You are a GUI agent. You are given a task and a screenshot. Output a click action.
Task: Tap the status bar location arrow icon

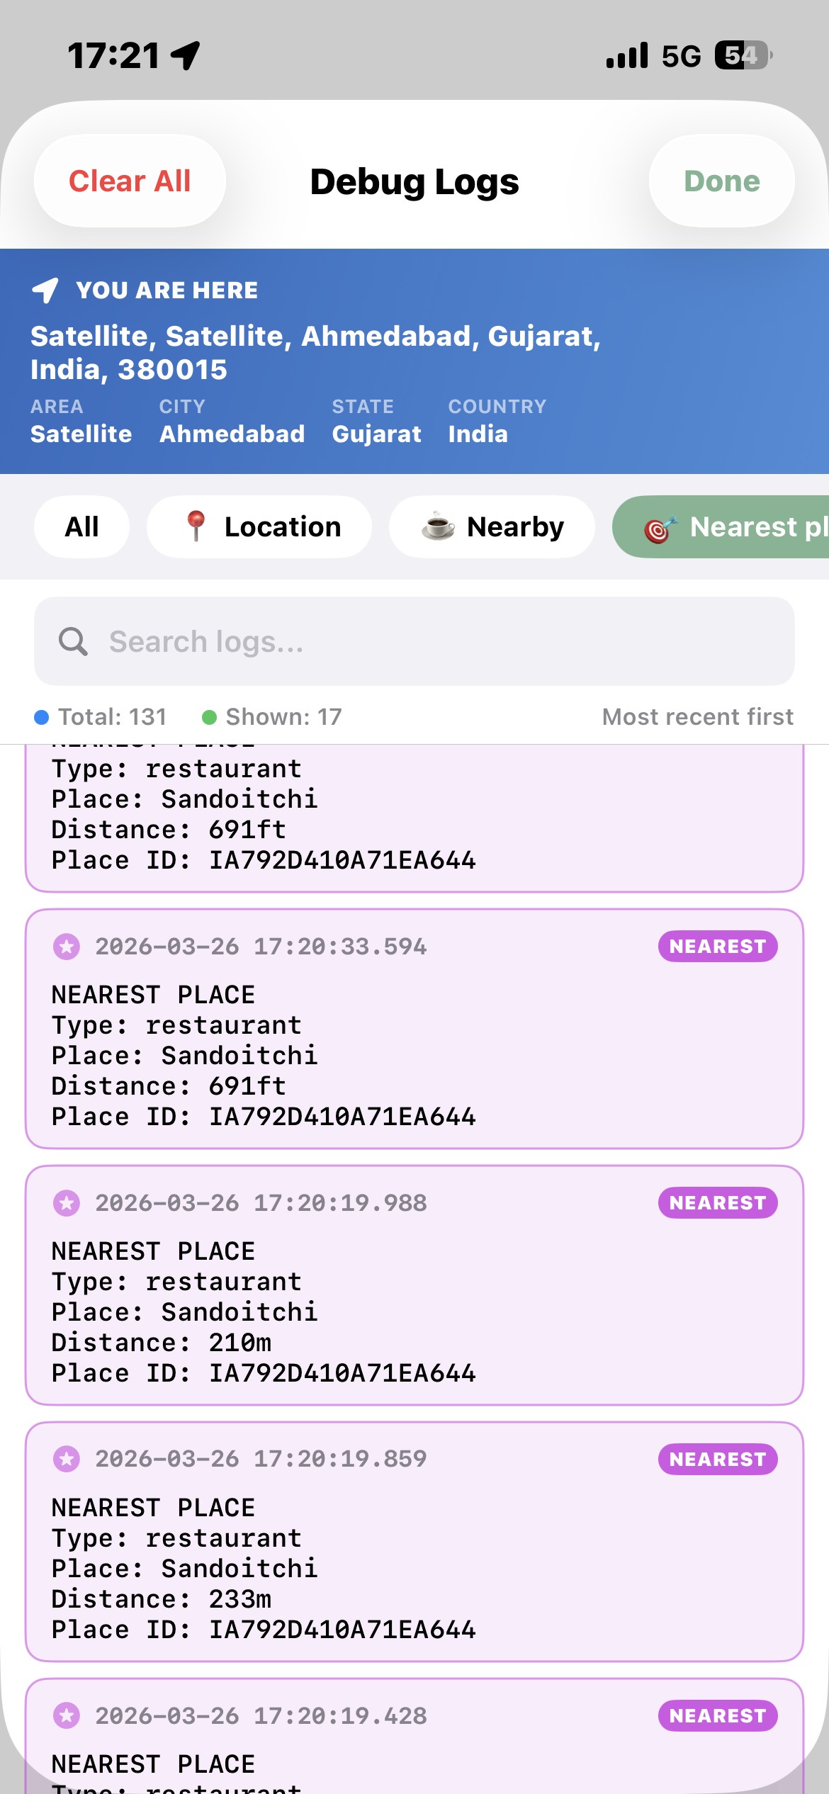click(186, 55)
